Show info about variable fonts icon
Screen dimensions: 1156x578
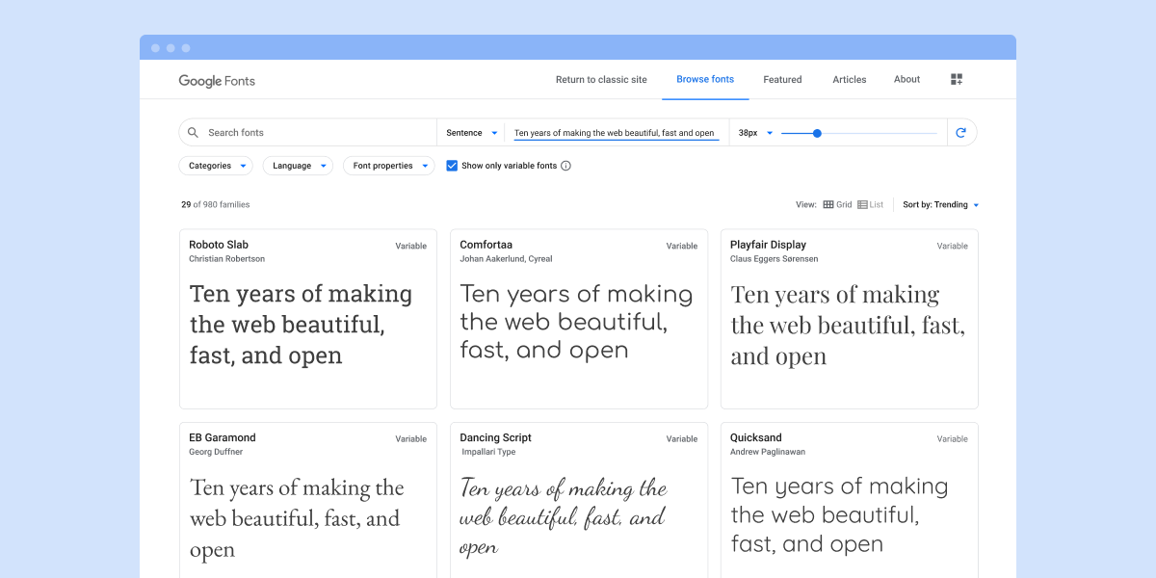(565, 166)
